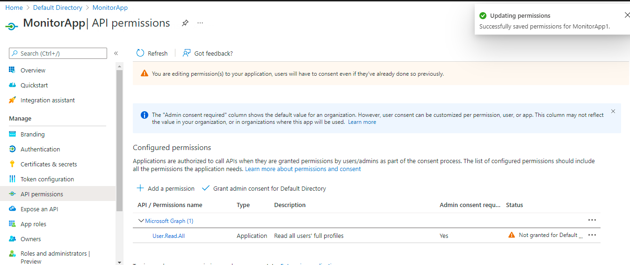Click the 'Application' type cell
The image size is (630, 265).
pyautogui.click(x=252, y=236)
